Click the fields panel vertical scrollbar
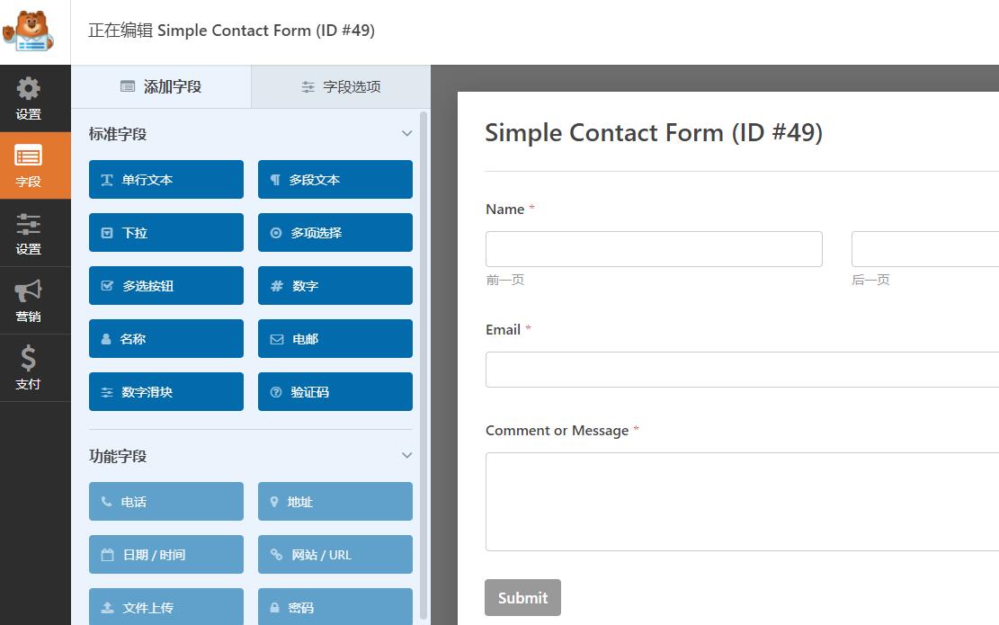The height and width of the screenshot is (625, 999). [424, 365]
